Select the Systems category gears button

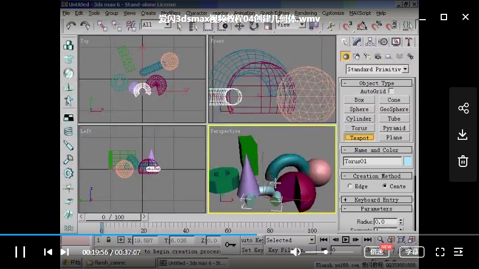[410, 56]
